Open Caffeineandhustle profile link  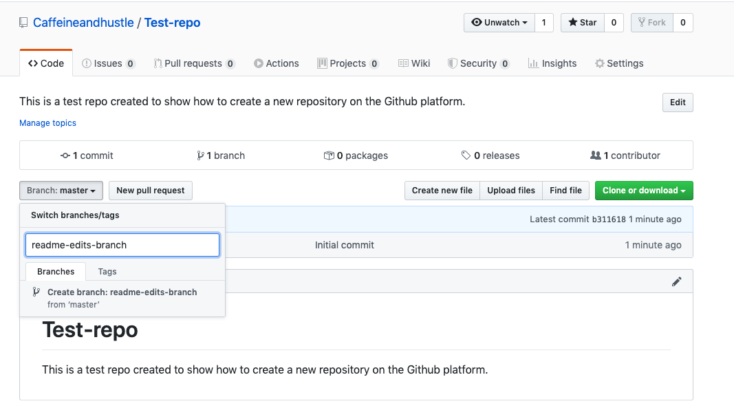click(83, 23)
